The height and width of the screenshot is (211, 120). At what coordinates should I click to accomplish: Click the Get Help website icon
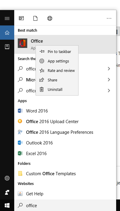tap(20, 194)
